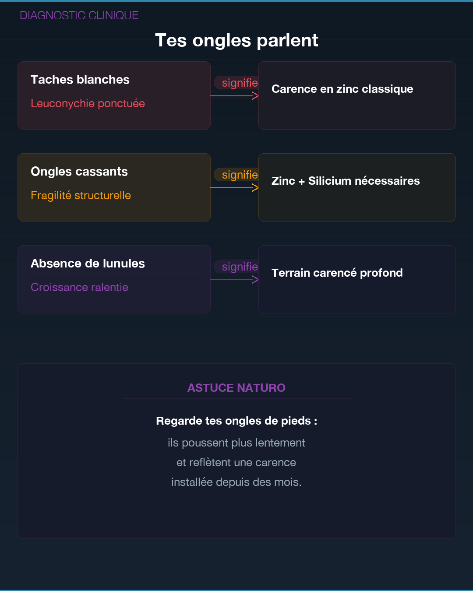The image size is (473, 591).
Task: Click the "Croissance ralentie" subtitle
Action: click(x=79, y=287)
